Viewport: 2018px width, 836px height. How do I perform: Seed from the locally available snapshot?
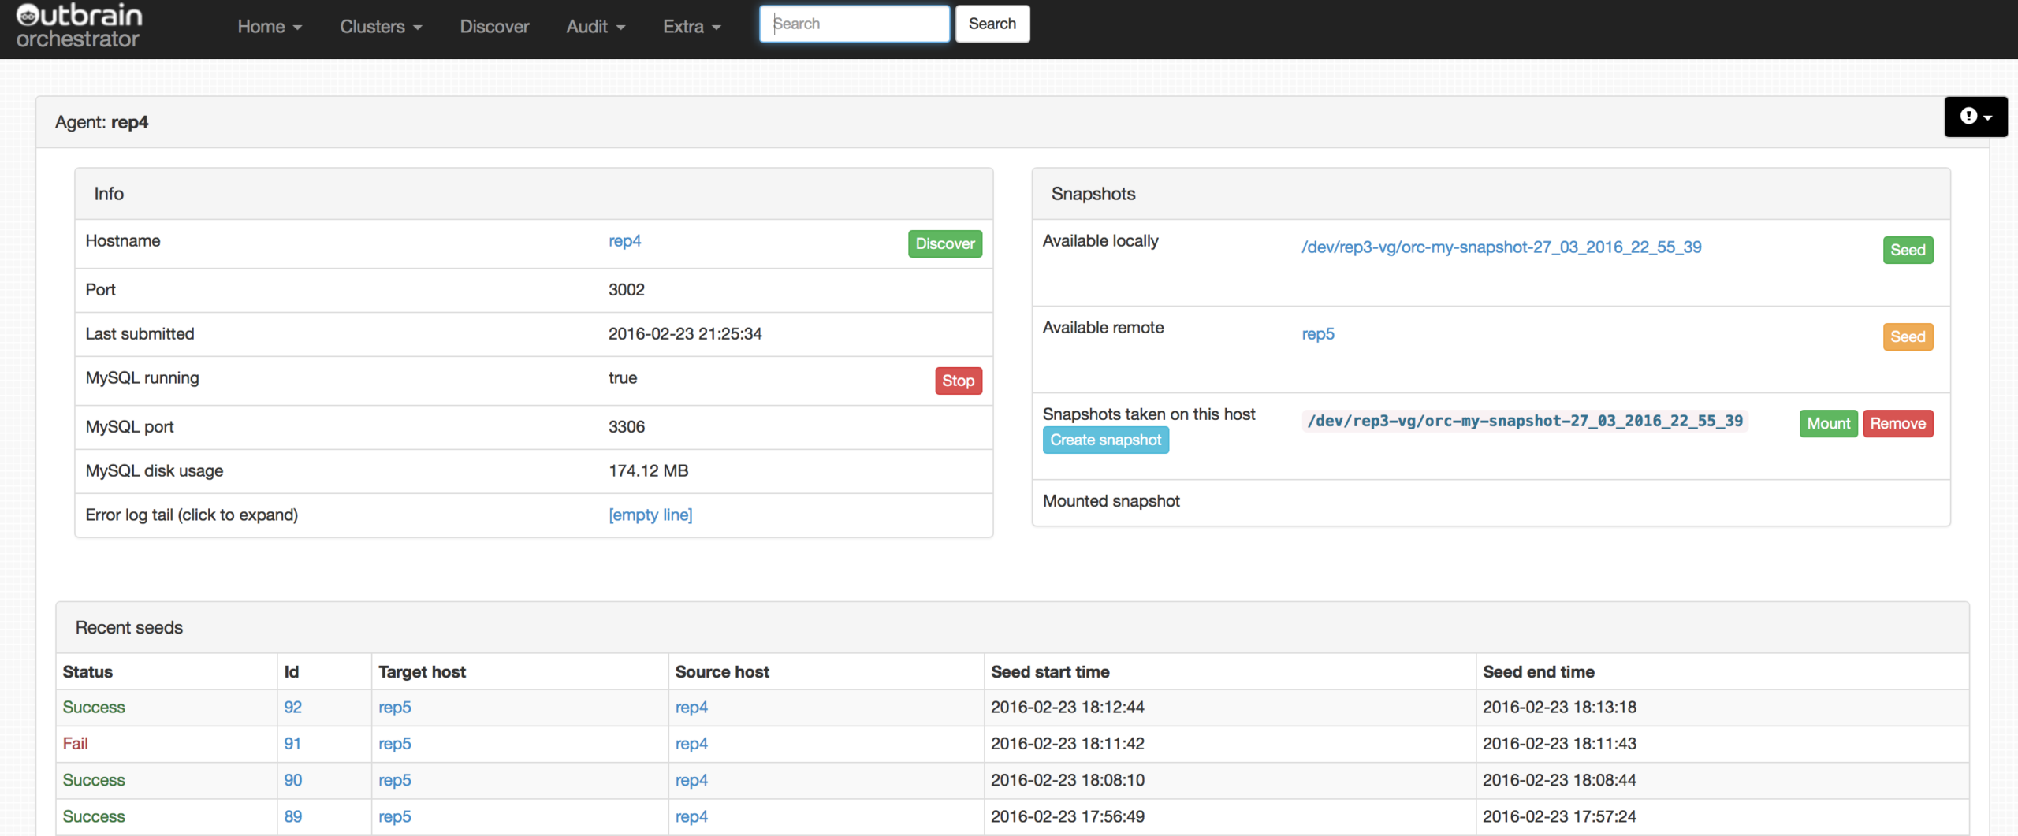[x=1907, y=250]
